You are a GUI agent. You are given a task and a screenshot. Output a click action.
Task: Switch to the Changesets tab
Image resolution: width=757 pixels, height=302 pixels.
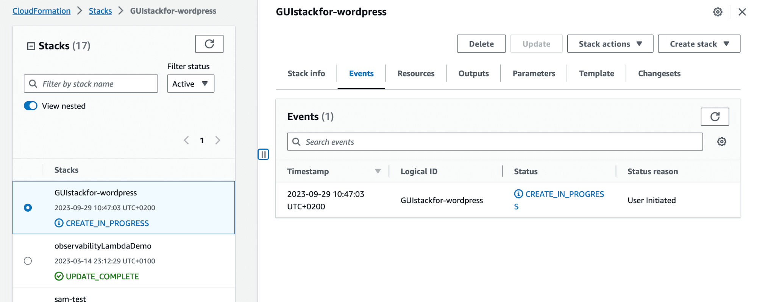point(659,73)
